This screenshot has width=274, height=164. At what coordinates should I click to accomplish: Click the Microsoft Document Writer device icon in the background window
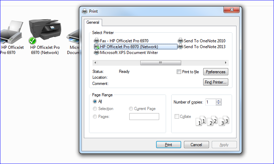[73, 36]
